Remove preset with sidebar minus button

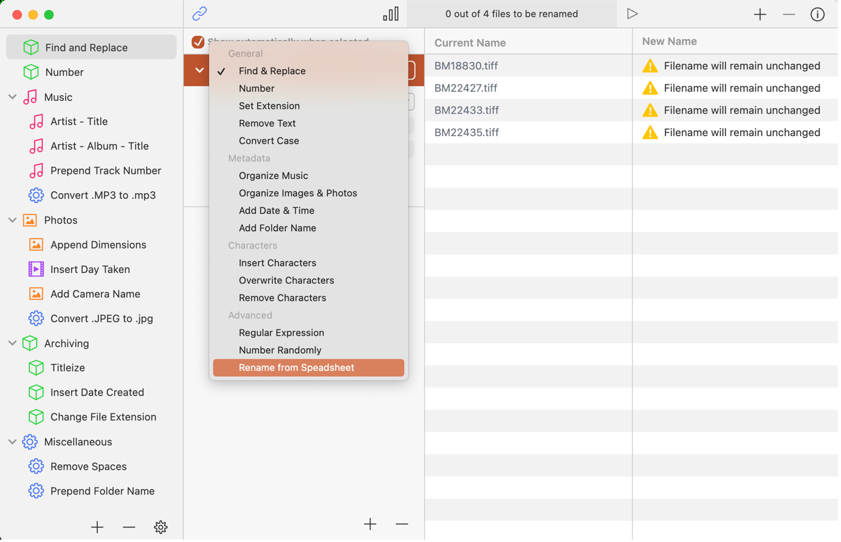coord(129,529)
